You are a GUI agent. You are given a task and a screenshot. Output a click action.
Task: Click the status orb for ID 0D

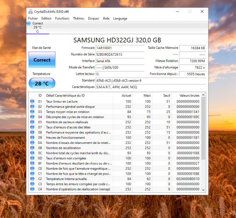coord(32,158)
